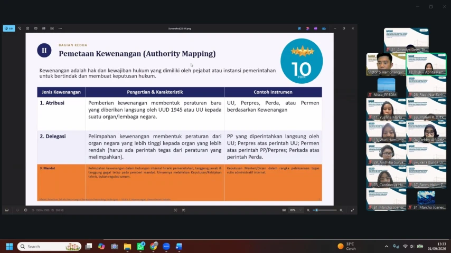Viewport: 451px width, 253px height.
Task: Launch Copilot from the taskbar
Action: click(x=101, y=246)
